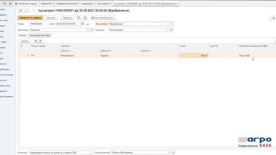Image resolution: width=276 pixels, height=155 pixels.
Task: Open the Транспорт sidebar section
Action: click(x=3, y=80)
